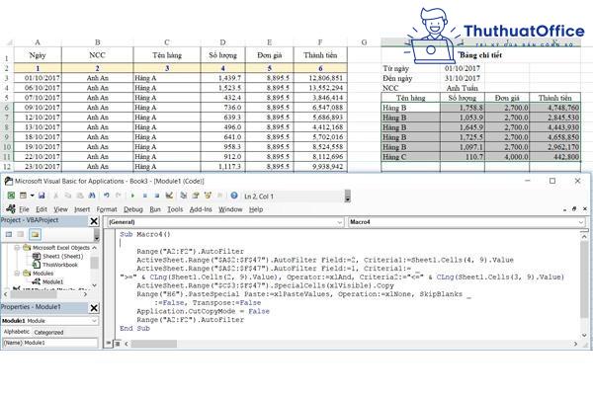Image resolution: width=593 pixels, height=395 pixels.
Task: Click the 'Hàng C' cell in detail table
Action: [x=411, y=157]
